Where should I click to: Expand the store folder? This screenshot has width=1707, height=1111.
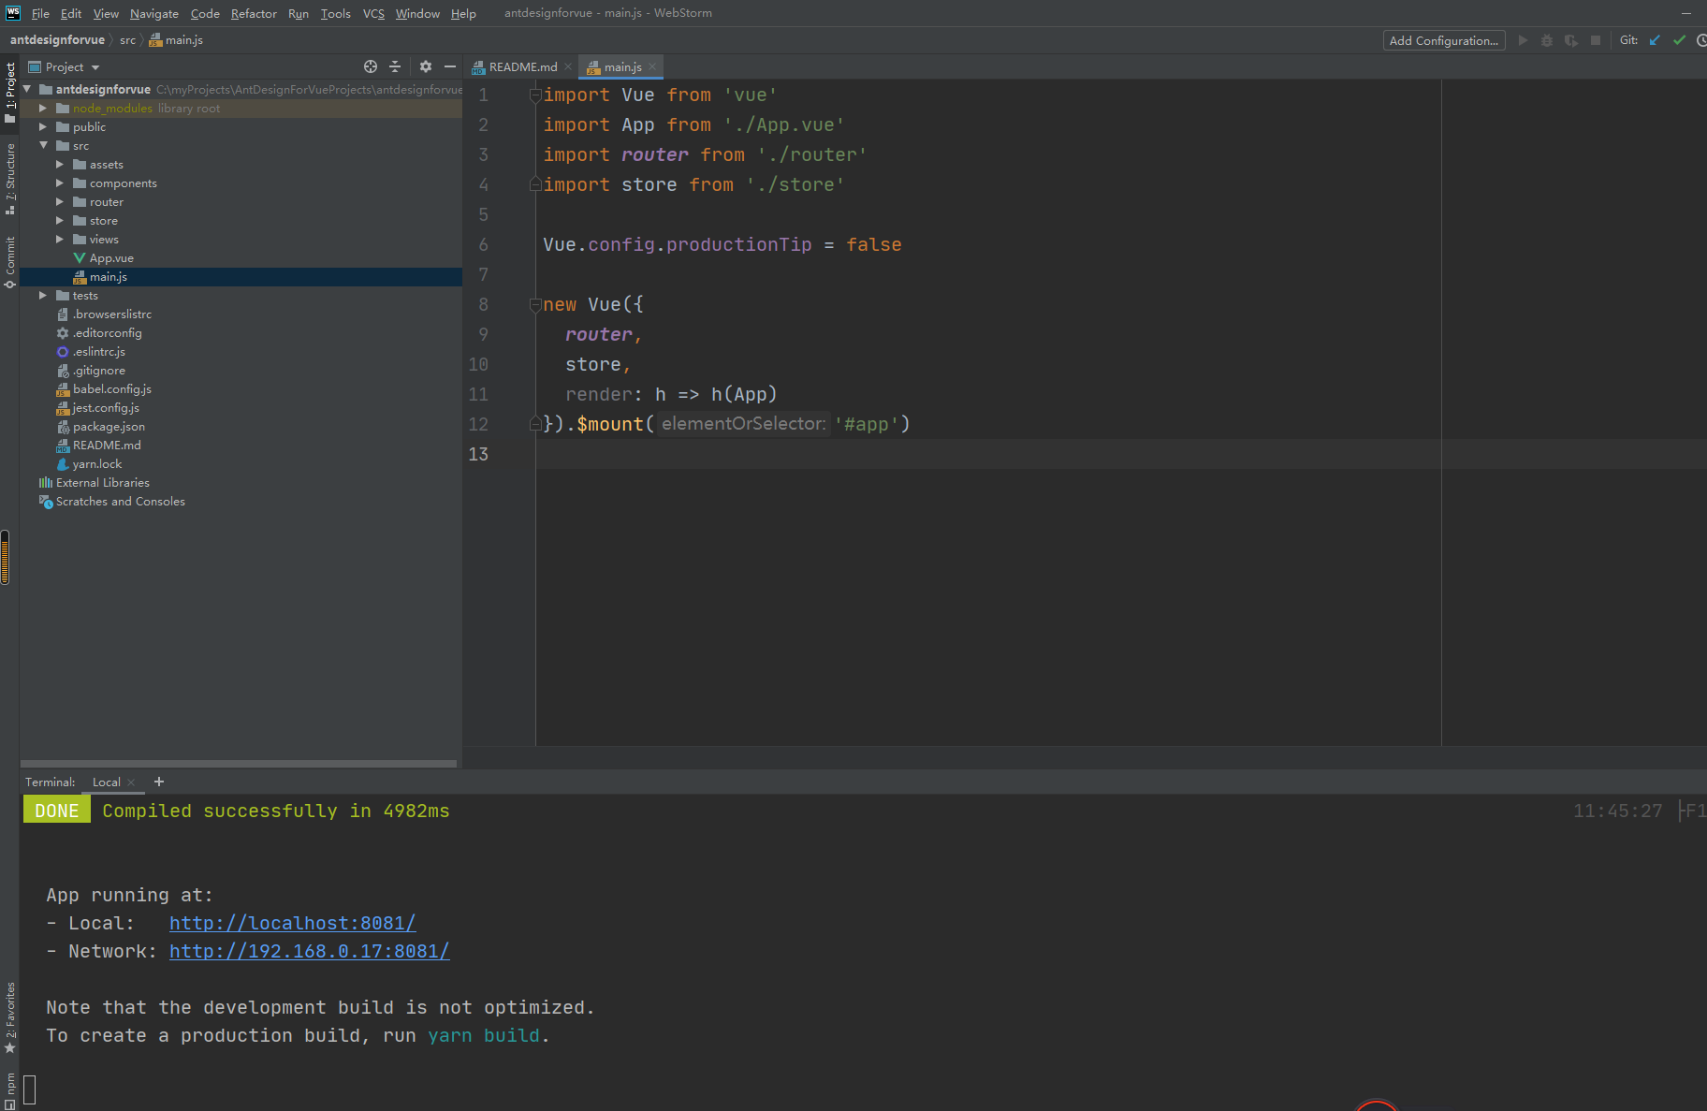click(60, 220)
